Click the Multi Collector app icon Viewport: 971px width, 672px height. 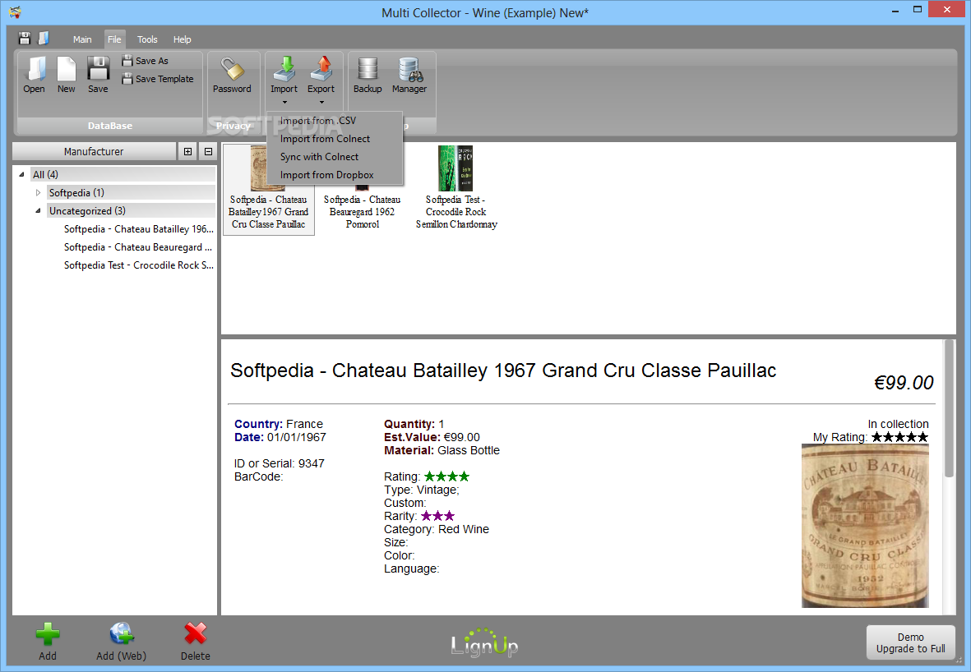pyautogui.click(x=15, y=12)
